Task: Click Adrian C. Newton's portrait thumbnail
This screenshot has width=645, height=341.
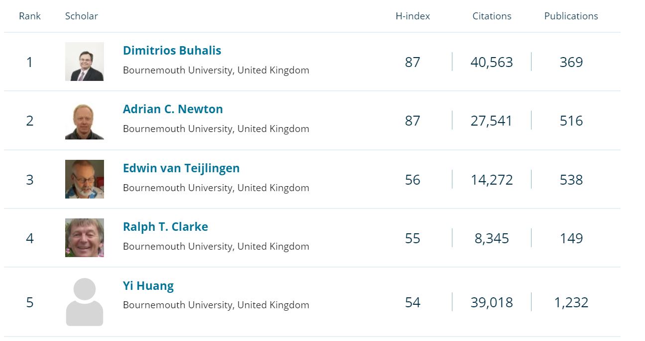Action: 85,120
